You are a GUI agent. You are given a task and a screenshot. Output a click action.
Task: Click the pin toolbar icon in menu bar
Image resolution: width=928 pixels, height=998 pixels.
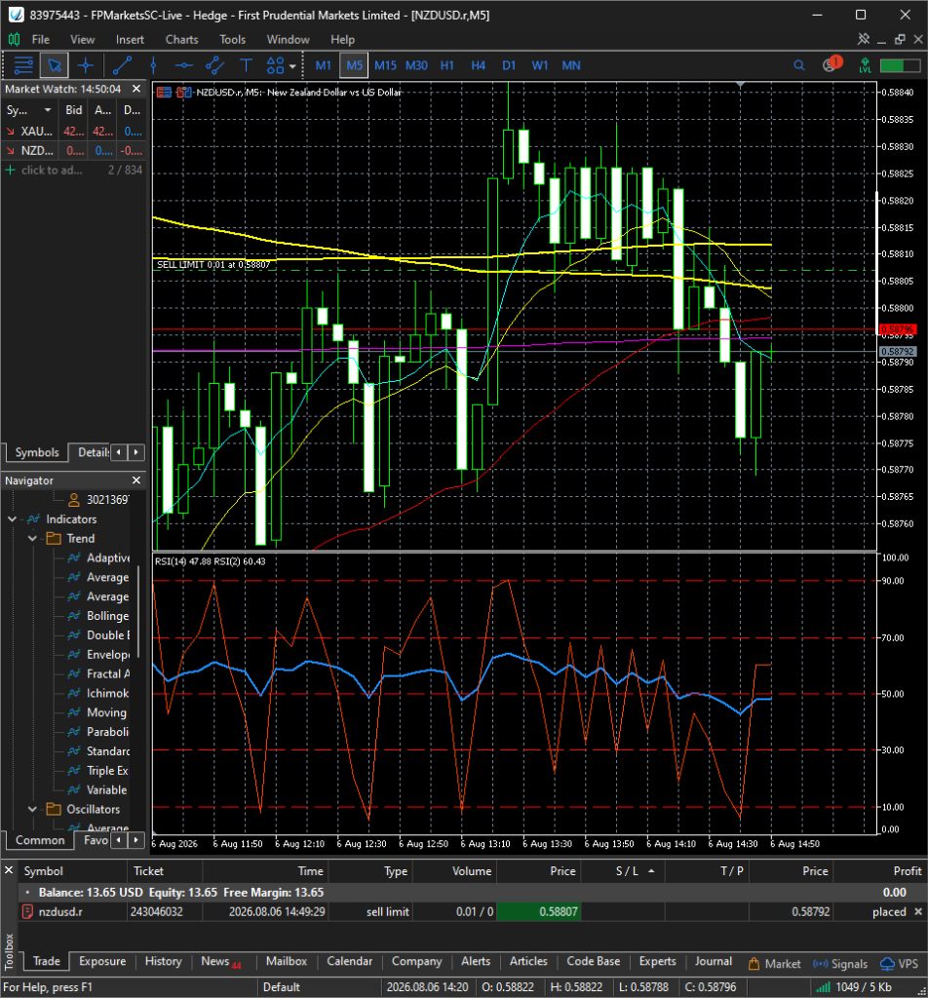(x=863, y=39)
